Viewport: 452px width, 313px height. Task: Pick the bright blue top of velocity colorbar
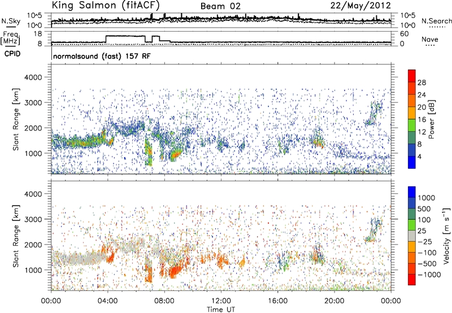(412, 192)
